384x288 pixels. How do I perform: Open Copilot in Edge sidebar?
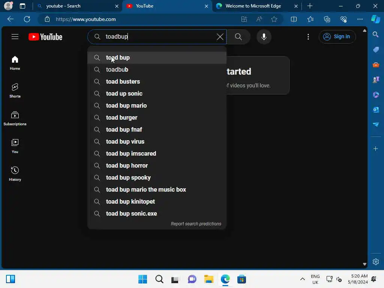(x=376, y=19)
